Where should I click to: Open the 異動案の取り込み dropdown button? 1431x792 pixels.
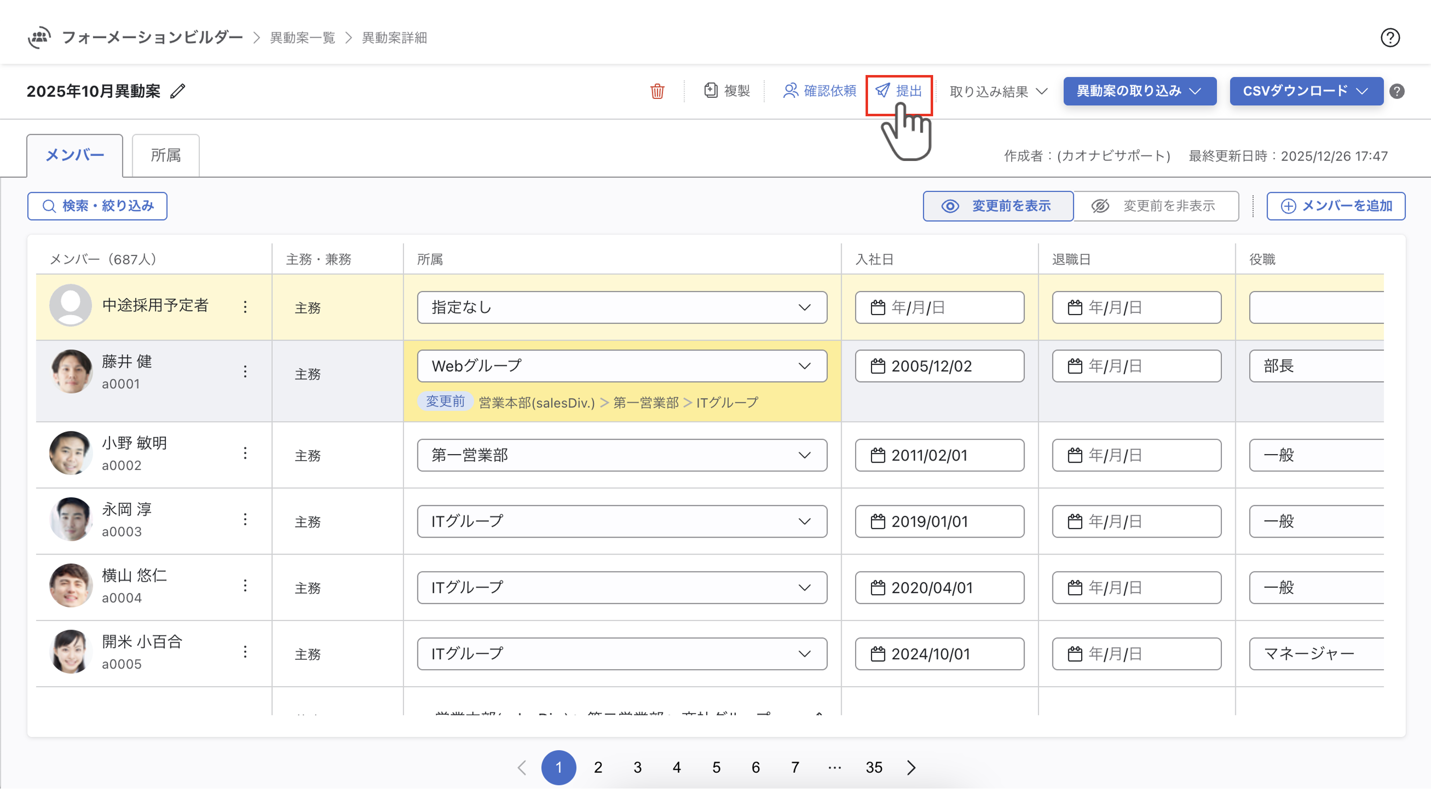tap(1139, 91)
